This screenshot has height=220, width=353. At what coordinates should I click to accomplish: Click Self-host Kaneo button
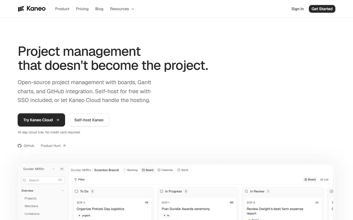[x=89, y=120]
